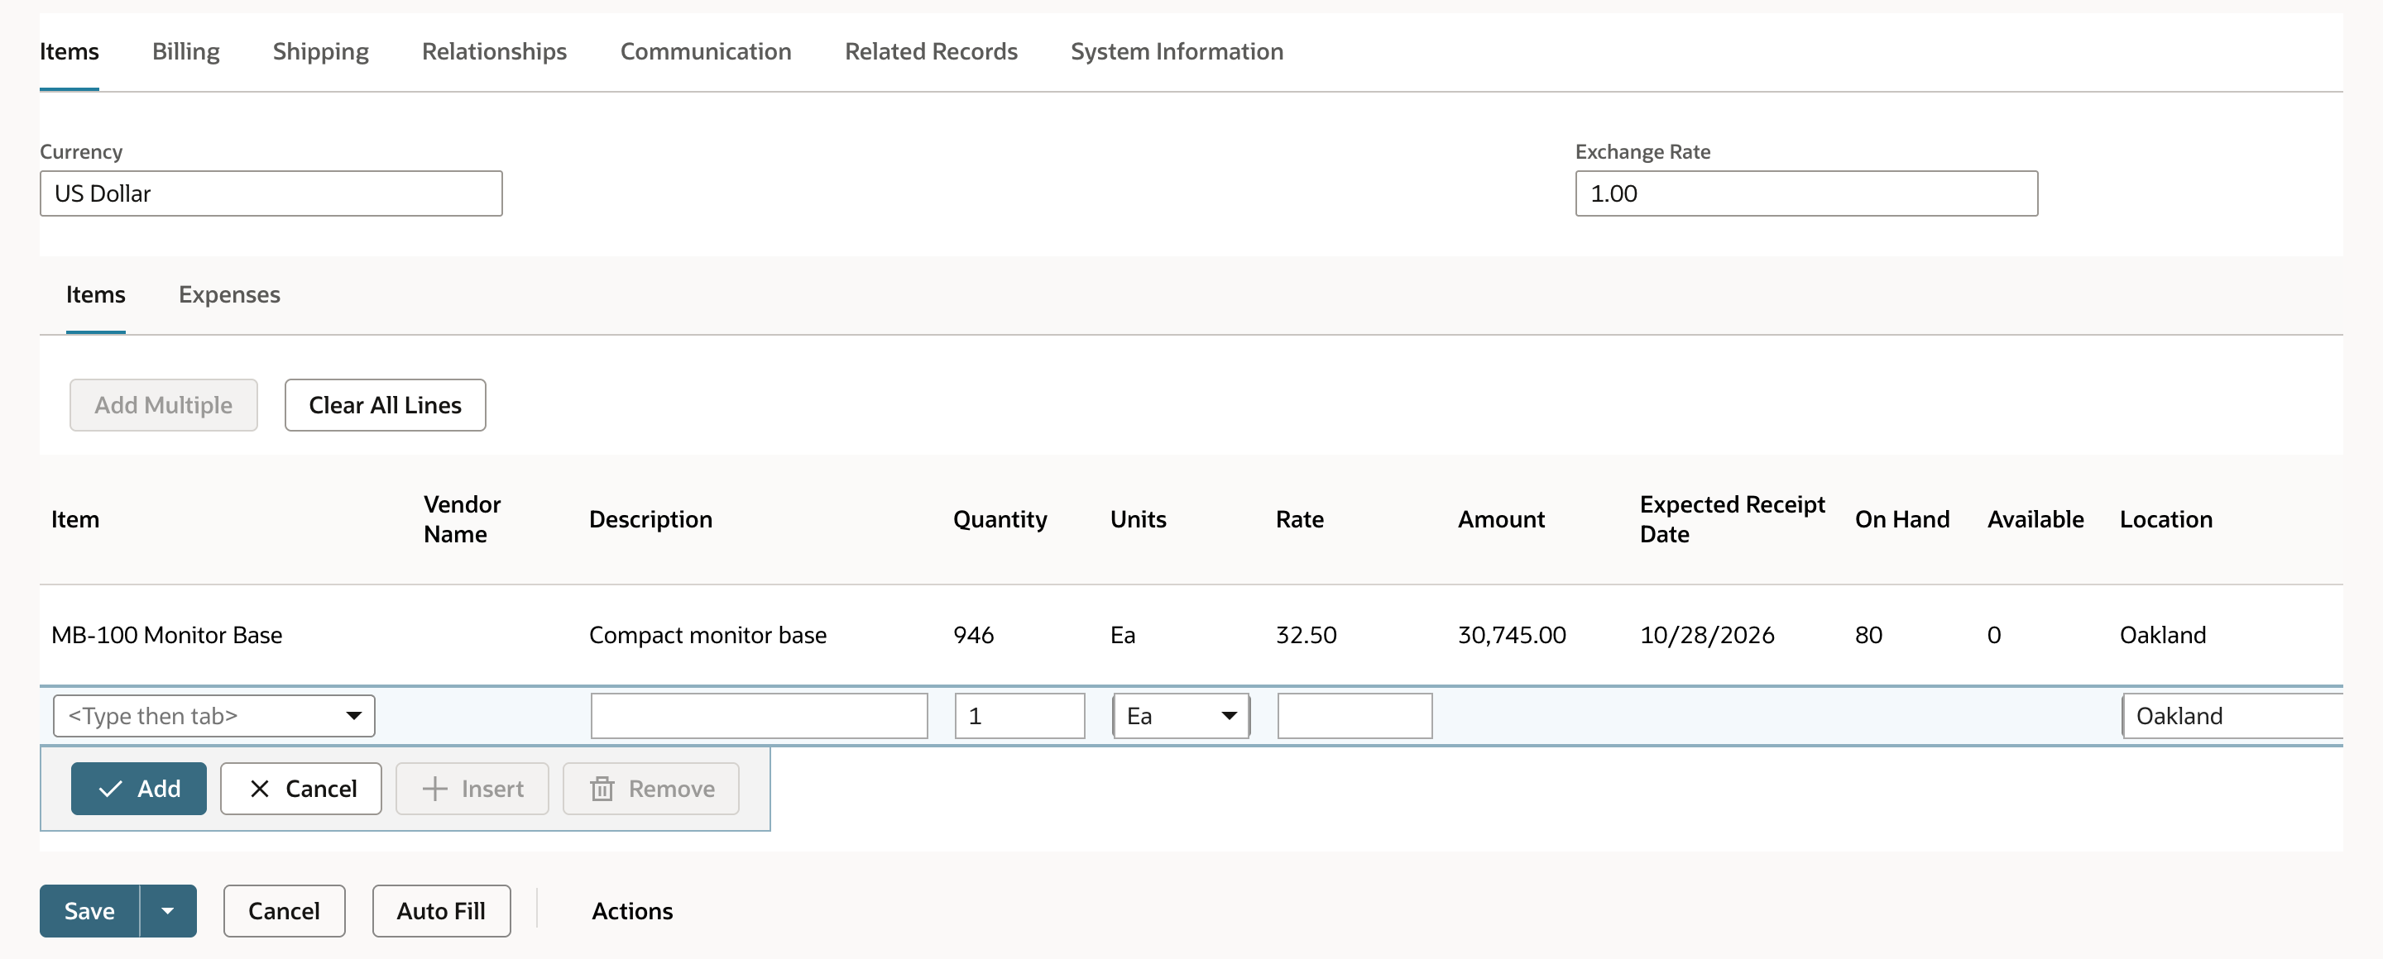Click Clear All Lines
This screenshot has width=2383, height=959.
pyautogui.click(x=385, y=404)
